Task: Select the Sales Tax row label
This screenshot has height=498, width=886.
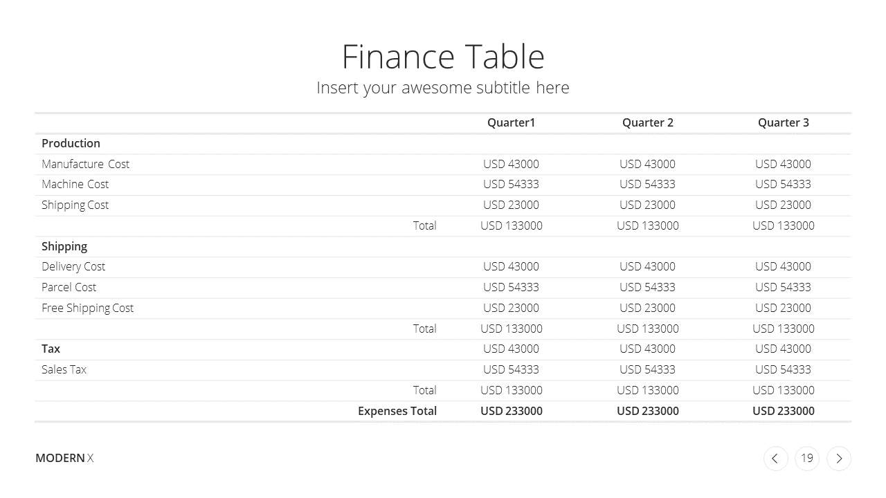Action: pyautogui.click(x=64, y=369)
